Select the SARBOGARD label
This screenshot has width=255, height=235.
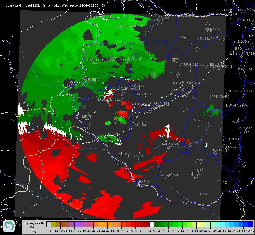point(219,97)
